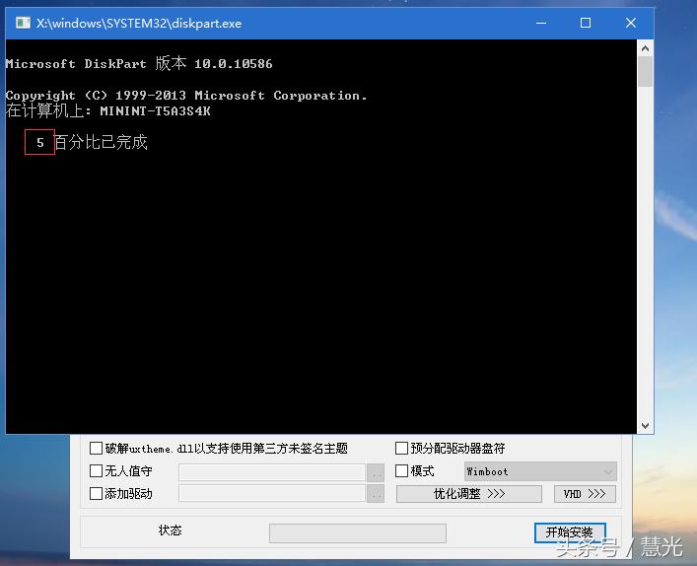Click the 开始安装 button
The height and width of the screenshot is (566, 697).
(x=570, y=532)
